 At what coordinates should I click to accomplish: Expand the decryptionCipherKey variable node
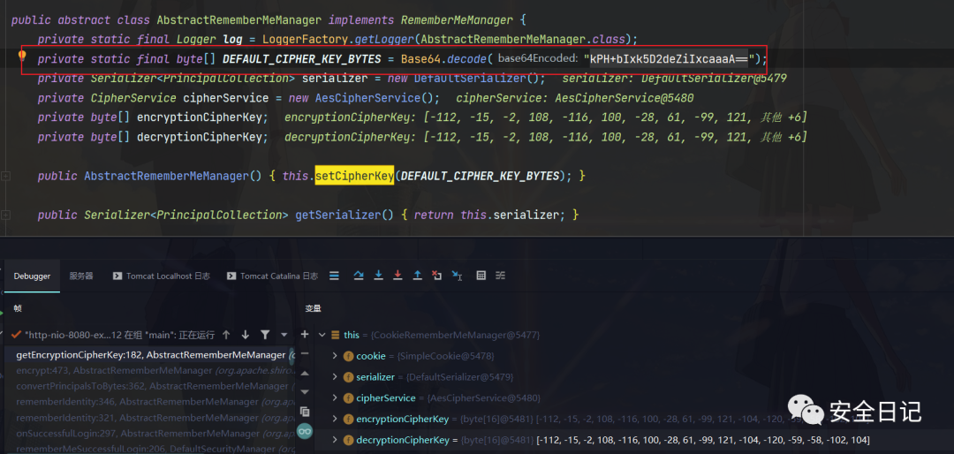coord(334,439)
